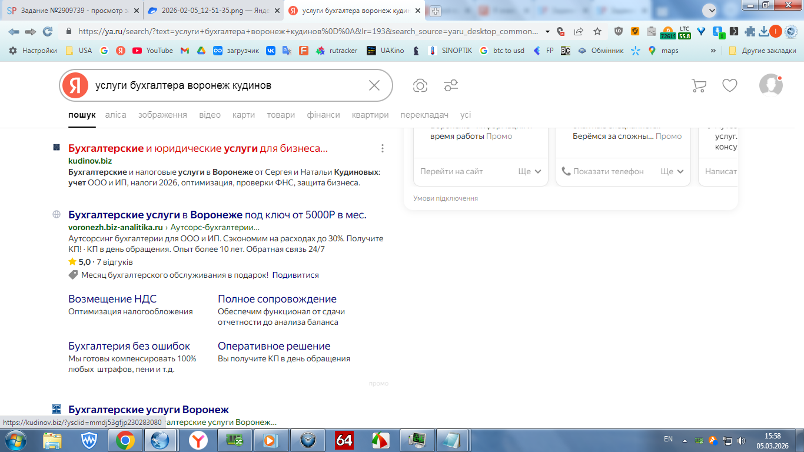Switch to the '2026-02-05_12-51-35.png' browser tab
This screenshot has height=452, width=804.
(212, 11)
